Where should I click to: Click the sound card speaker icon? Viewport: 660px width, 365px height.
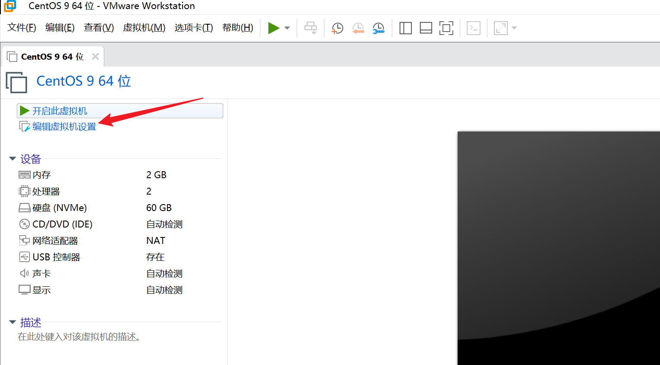tap(25, 273)
